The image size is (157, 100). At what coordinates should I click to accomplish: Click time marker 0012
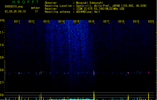[31, 21]
